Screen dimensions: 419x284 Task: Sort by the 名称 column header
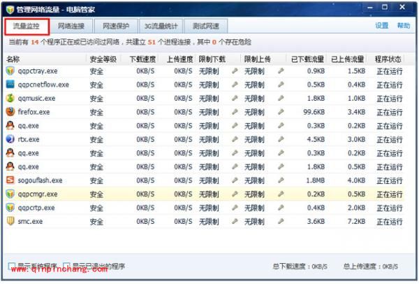13,59
